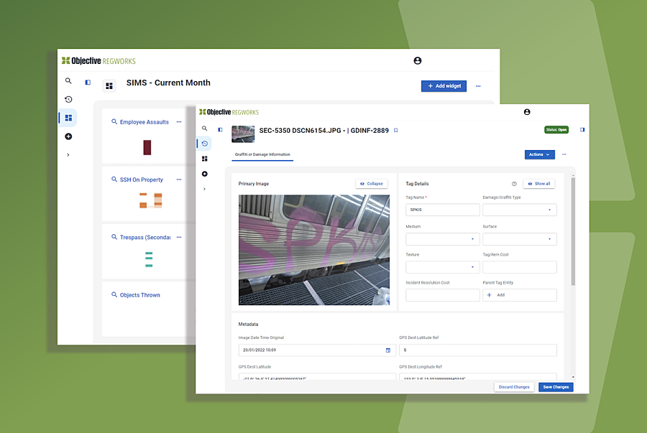Expand the Actions dropdown button
Viewport: 647px width, 433px height.
coord(539,154)
